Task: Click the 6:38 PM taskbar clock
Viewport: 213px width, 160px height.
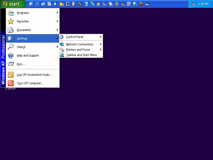Action: [203, 4]
